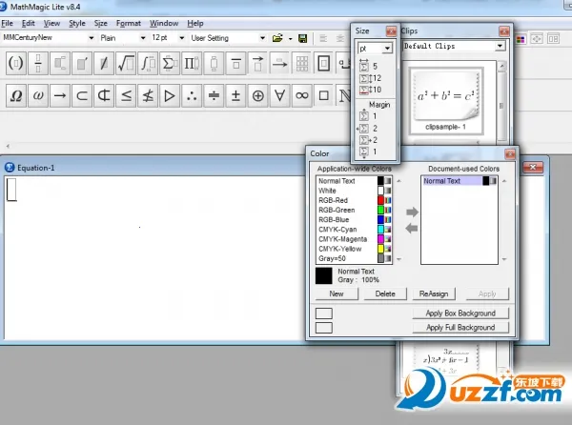Expand the User Setting dropdown
Viewport: 572px width, 425px height.
click(262, 38)
